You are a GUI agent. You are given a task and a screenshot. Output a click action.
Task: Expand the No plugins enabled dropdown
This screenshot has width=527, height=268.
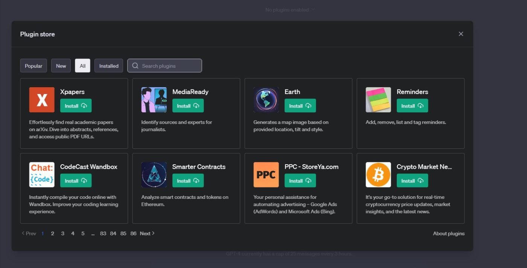coord(290,10)
